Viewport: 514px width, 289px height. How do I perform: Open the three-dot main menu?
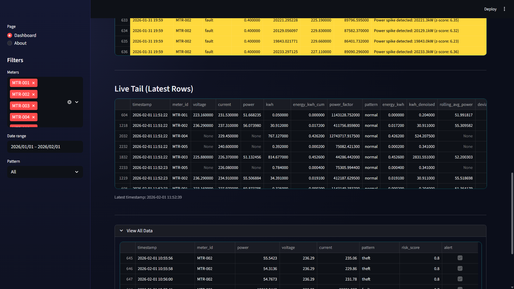coord(504,9)
